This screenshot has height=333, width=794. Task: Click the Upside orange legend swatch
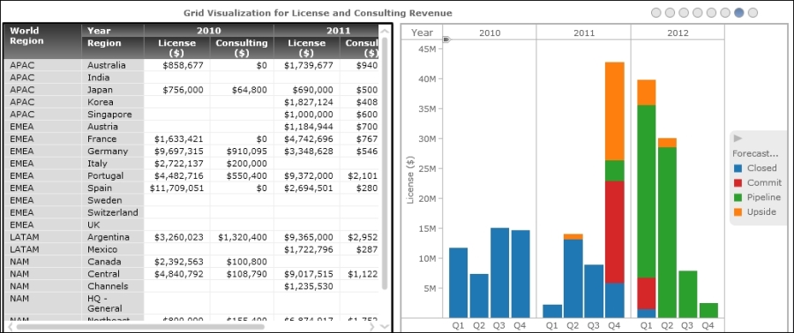[x=738, y=212]
